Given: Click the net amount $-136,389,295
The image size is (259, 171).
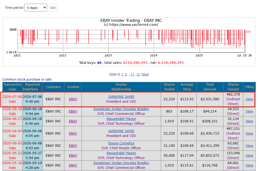Looking at the screenshot, I should tap(171, 63).
